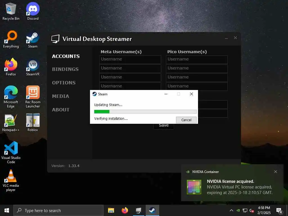Image resolution: width=288 pixels, height=216 pixels.
Task: Click the NVIDIA tray icon
Action: point(238,210)
